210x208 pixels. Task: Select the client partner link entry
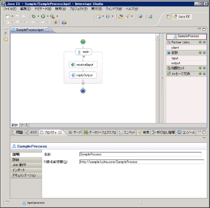tap(187, 48)
